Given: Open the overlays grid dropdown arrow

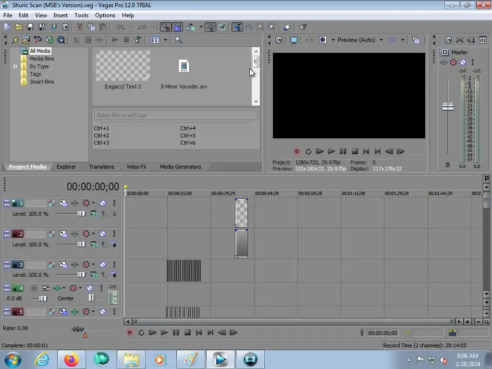Looking at the screenshot, I should coord(403,40).
